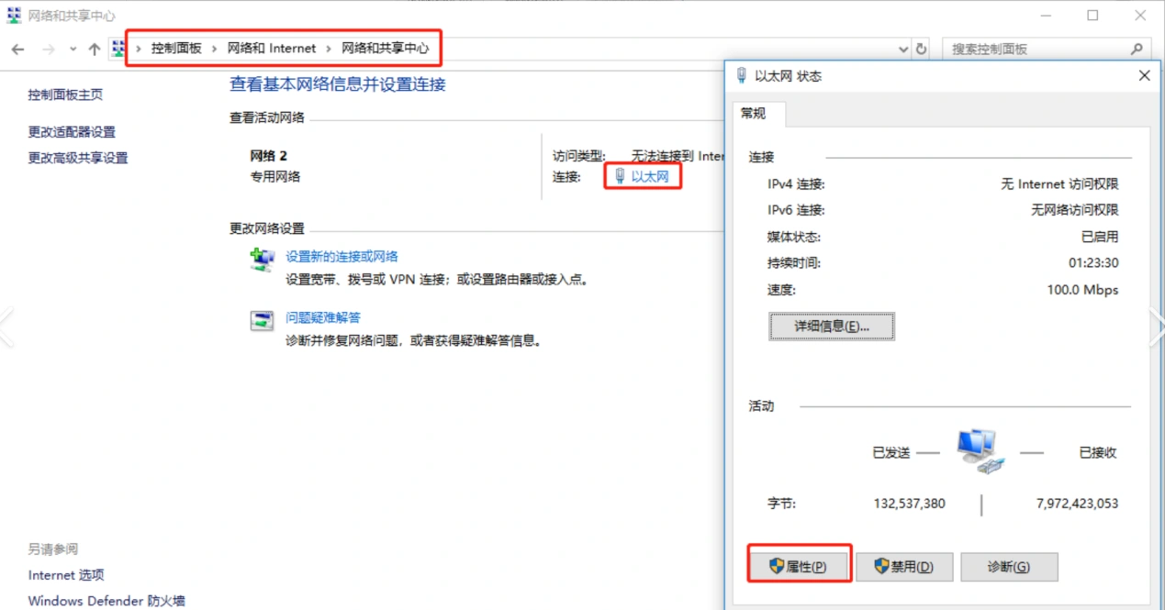Click the refresh icon in the address bar

pos(921,49)
